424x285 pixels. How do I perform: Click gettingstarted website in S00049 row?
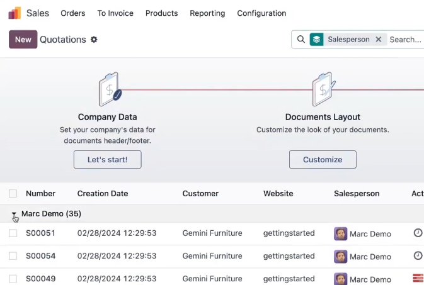click(289, 279)
